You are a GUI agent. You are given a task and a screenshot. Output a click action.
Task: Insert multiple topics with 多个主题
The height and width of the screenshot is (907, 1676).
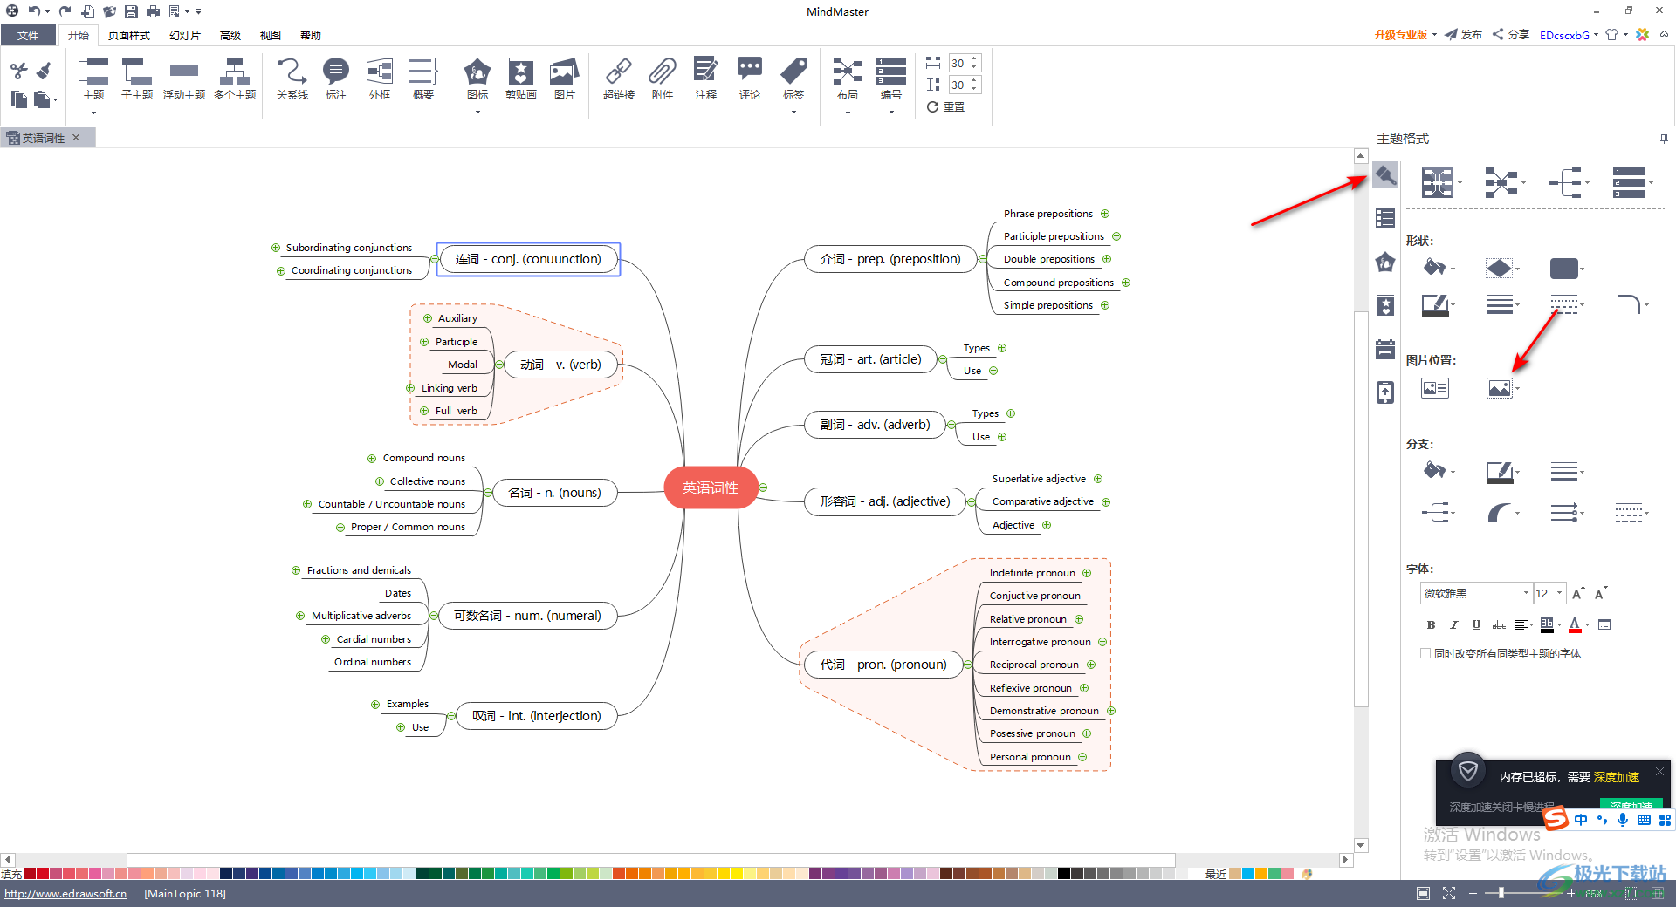(x=235, y=78)
